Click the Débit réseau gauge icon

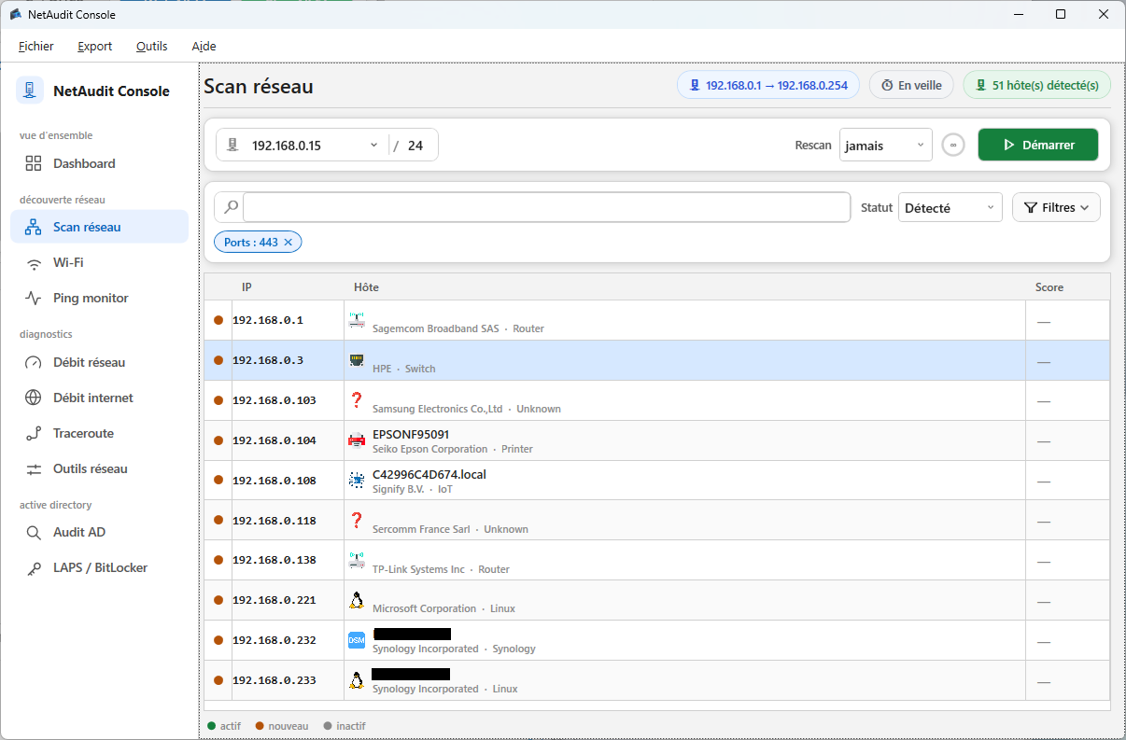[x=34, y=362]
